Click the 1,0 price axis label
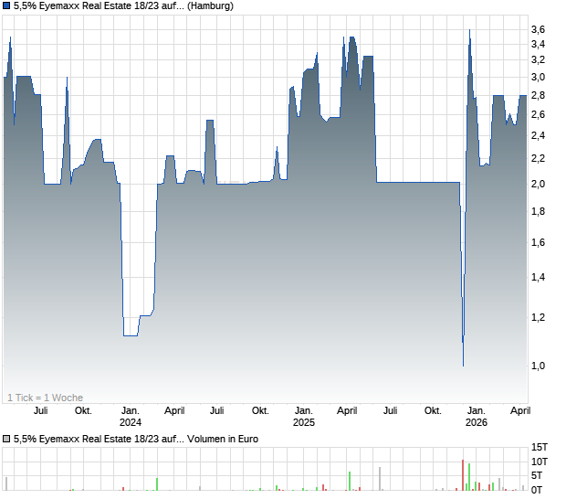This screenshot has height=499, width=566. pyautogui.click(x=538, y=366)
